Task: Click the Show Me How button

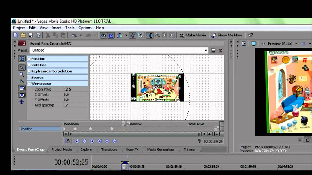Action: (x=227, y=35)
